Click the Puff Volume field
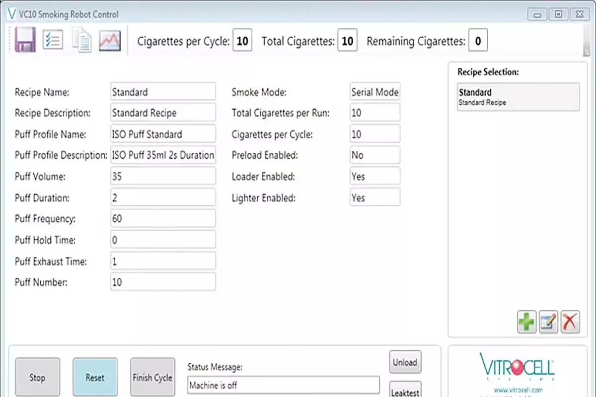The width and height of the screenshot is (596, 397). tap(163, 176)
